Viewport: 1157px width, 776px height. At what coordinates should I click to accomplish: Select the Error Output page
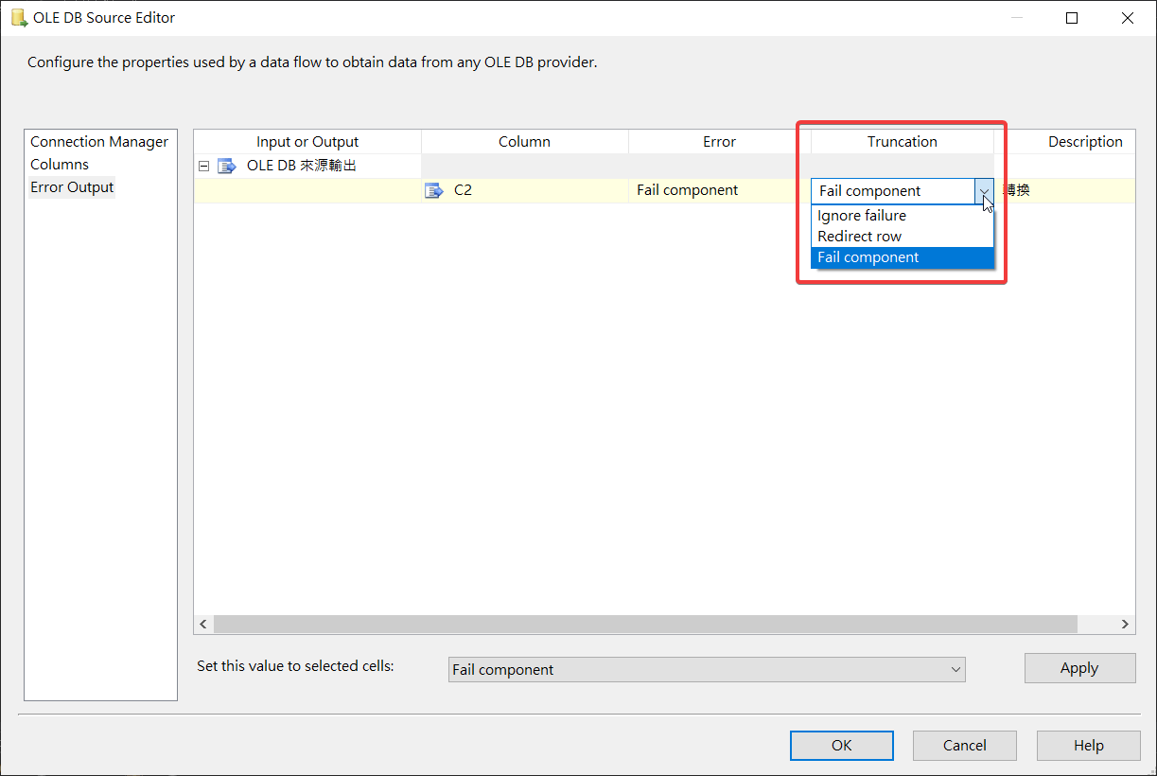[x=72, y=187]
